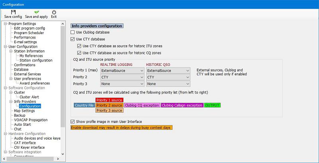The width and height of the screenshot is (319, 163).
Task: Open VOACAP Propagation settings
Action: tap(31, 120)
